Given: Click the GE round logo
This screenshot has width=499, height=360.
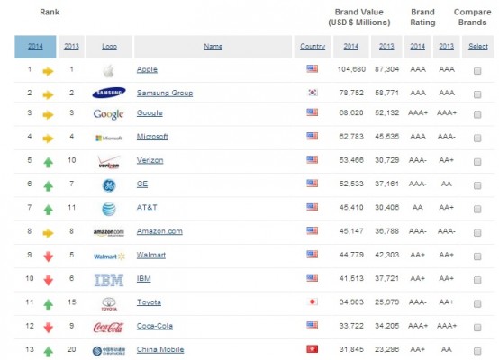Looking at the screenshot, I should tap(109, 185).
